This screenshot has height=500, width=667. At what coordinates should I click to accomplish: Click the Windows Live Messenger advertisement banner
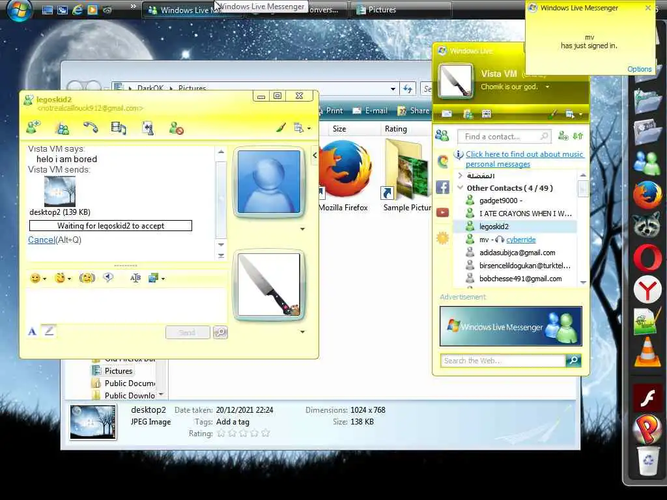pyautogui.click(x=511, y=326)
